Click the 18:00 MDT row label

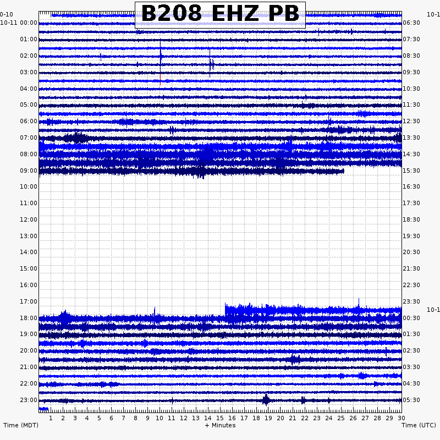coord(29,318)
